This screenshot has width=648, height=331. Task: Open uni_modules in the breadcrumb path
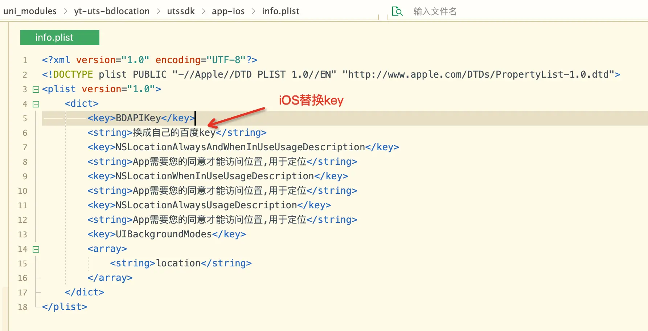(30, 11)
